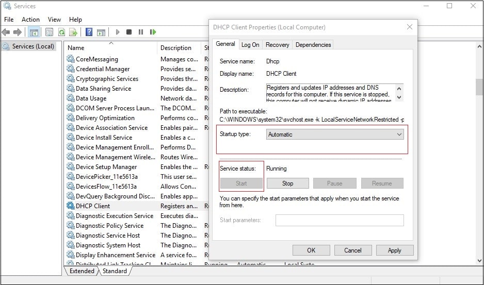Click description box scroll down arrow
Image resolution: width=484 pixels, height=285 pixels.
tap(399, 97)
